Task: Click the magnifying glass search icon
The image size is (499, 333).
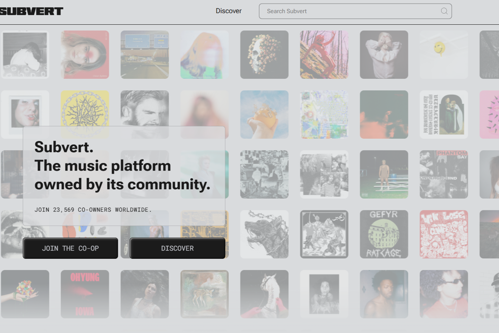Action: [x=444, y=11]
